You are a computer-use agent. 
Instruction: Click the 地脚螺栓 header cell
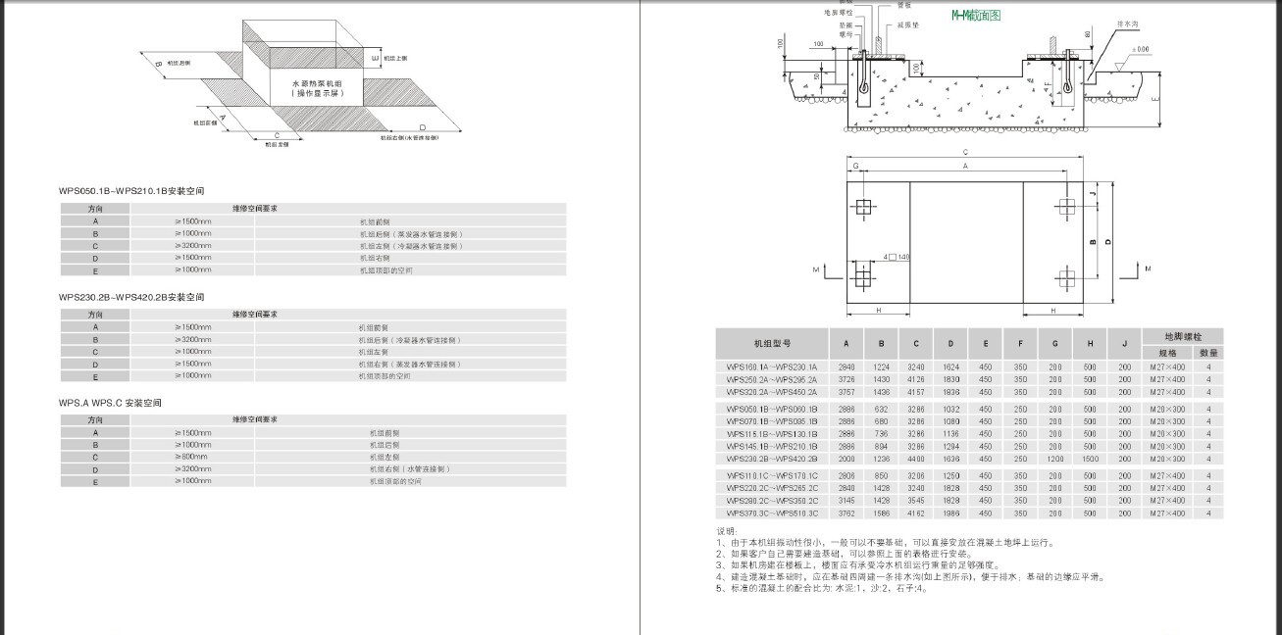[1182, 336]
